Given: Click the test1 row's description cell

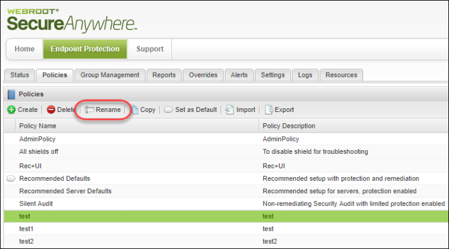Looking at the screenshot, I should click(268, 229).
